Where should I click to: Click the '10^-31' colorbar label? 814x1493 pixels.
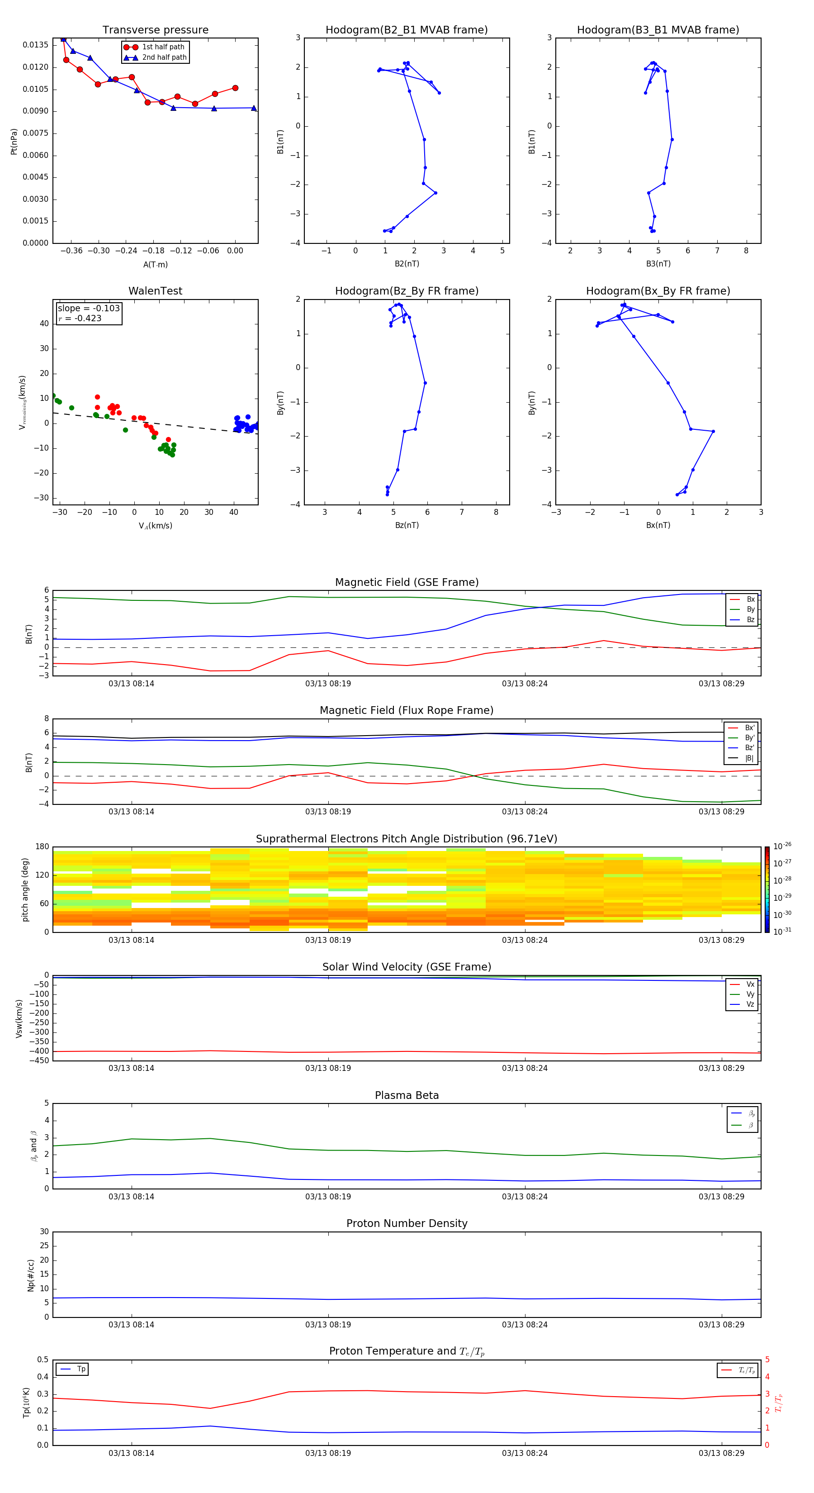[782, 932]
